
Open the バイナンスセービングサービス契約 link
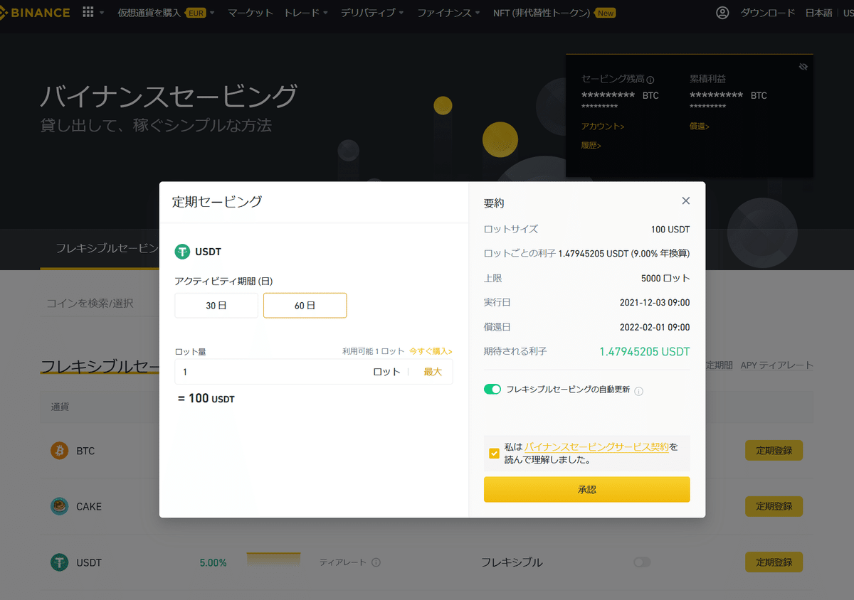(596, 446)
